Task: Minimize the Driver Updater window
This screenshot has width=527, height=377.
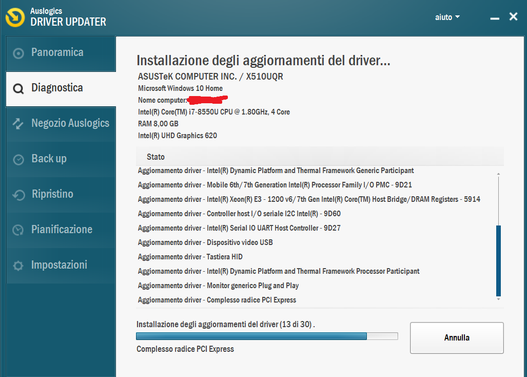Action: coord(495,18)
